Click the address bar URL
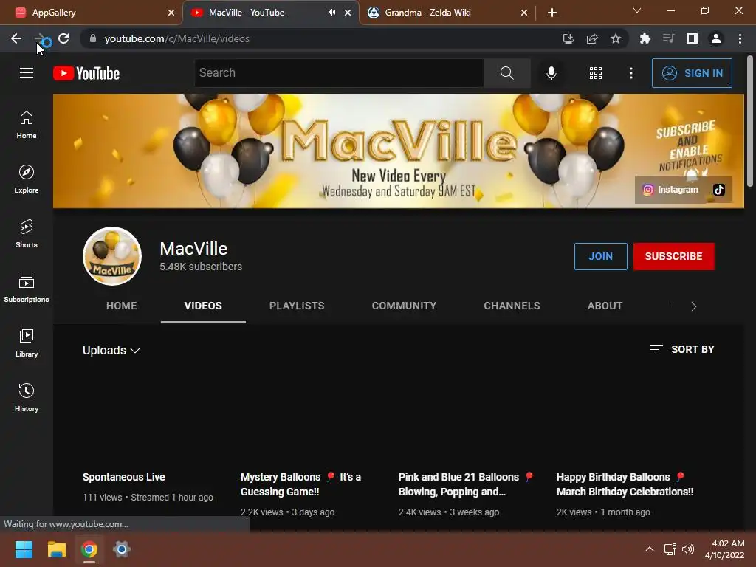The width and height of the screenshot is (756, 567). click(x=176, y=38)
